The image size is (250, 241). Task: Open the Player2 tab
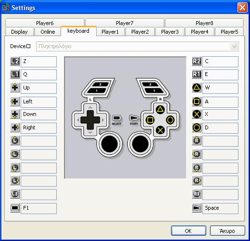pyautogui.click(x=140, y=32)
